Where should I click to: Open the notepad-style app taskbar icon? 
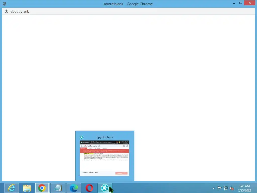[x=58, y=188]
